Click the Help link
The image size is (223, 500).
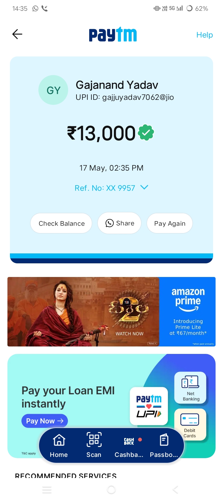(x=204, y=35)
